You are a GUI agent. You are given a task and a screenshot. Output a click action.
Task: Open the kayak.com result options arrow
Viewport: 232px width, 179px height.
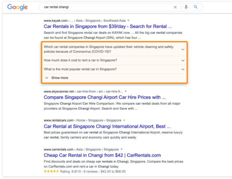tap(128, 20)
